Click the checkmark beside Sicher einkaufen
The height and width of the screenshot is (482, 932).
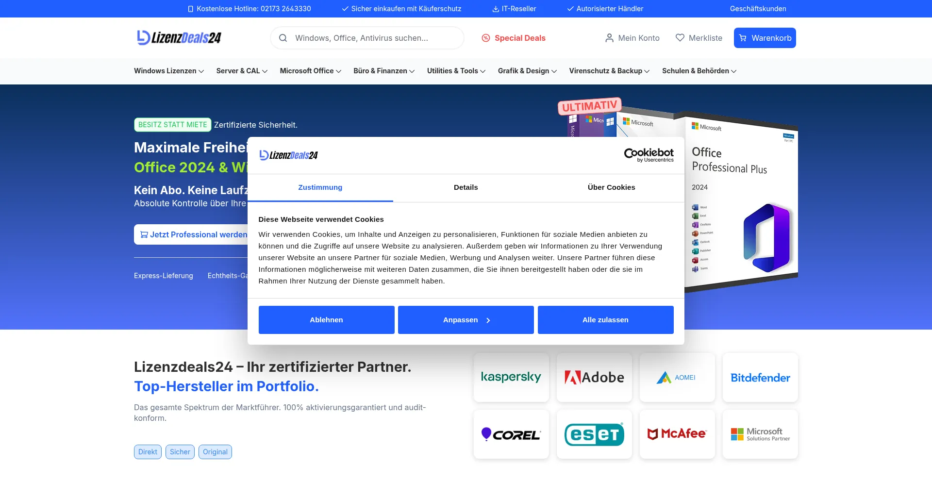click(x=345, y=9)
